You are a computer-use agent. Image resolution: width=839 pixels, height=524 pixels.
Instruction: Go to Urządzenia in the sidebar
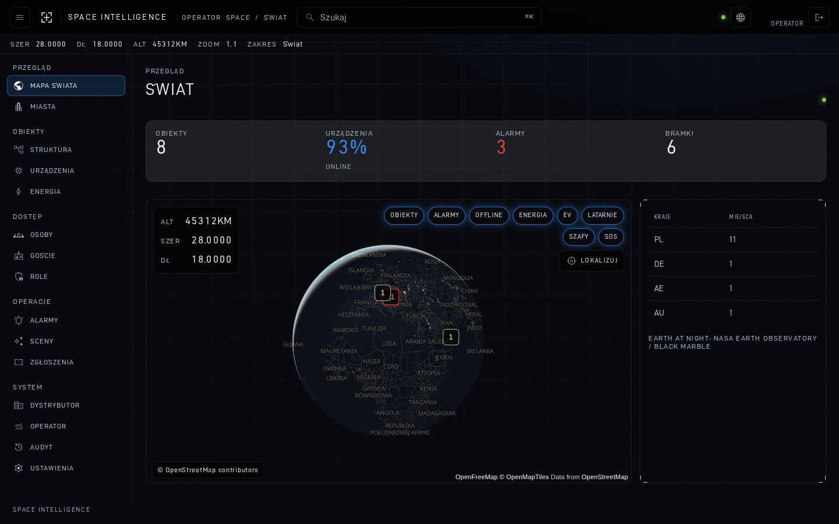[x=66, y=171]
